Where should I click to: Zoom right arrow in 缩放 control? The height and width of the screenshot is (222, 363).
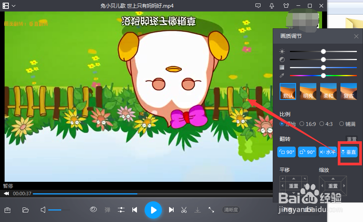(344, 186)
